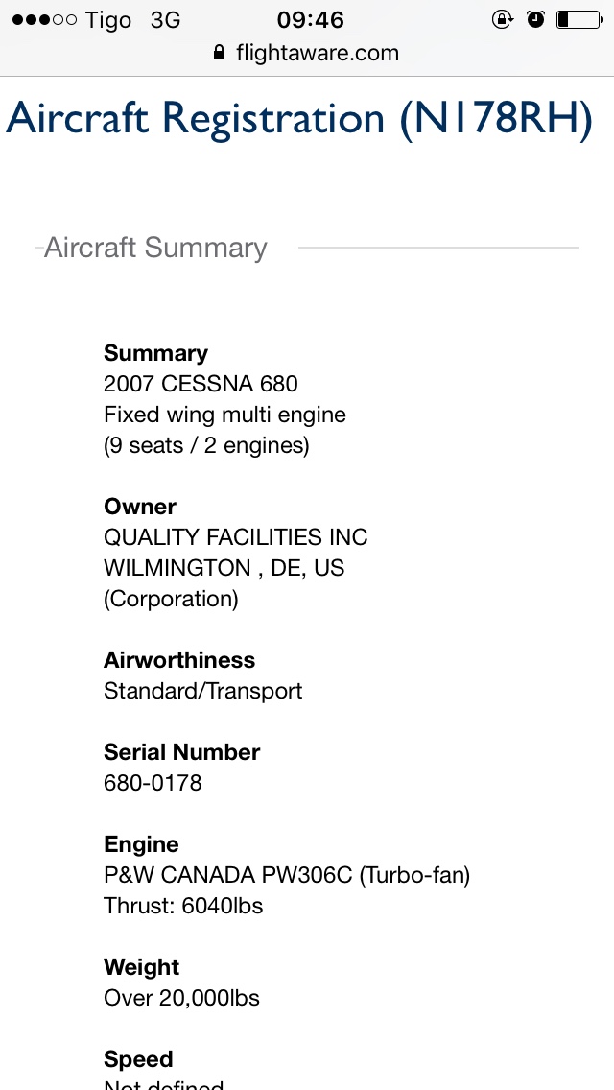Tap the Thrust: 6040lbs line

(x=183, y=906)
